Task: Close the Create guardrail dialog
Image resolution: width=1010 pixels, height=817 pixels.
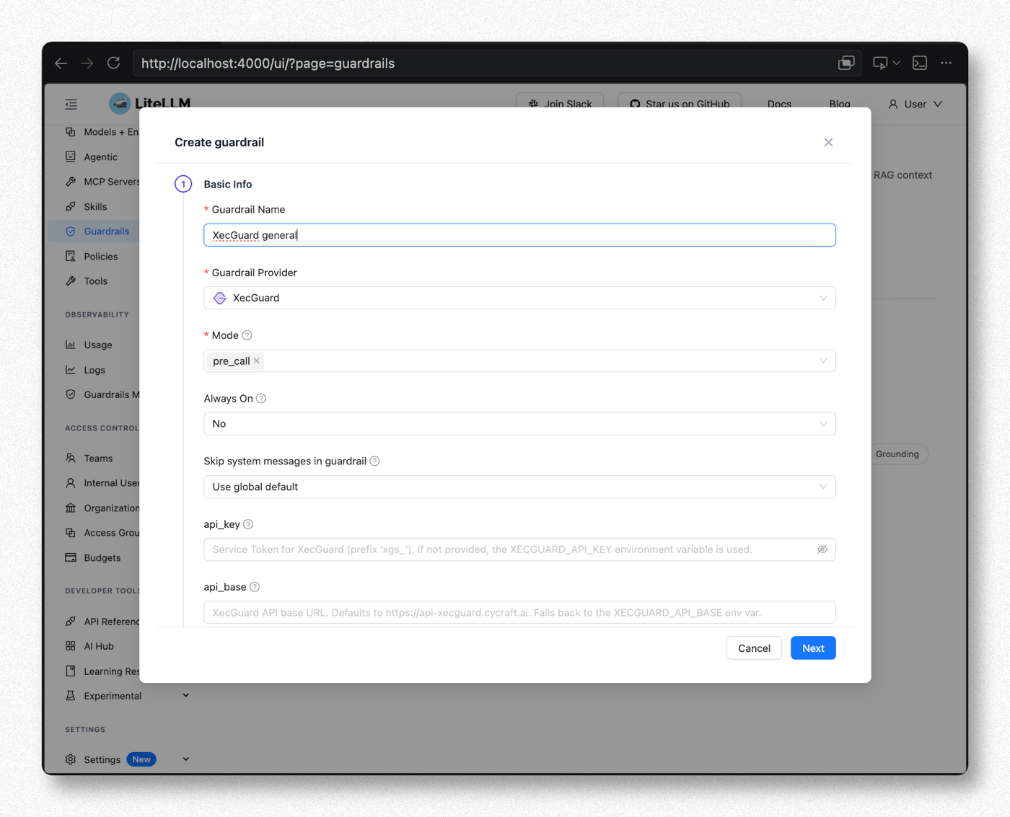Action: pos(828,142)
